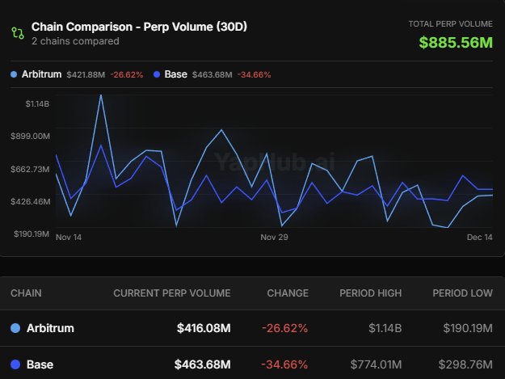The width and height of the screenshot is (505, 379).
Task: Click the Chain Comparison - Perp Volume title
Action: pos(139,27)
